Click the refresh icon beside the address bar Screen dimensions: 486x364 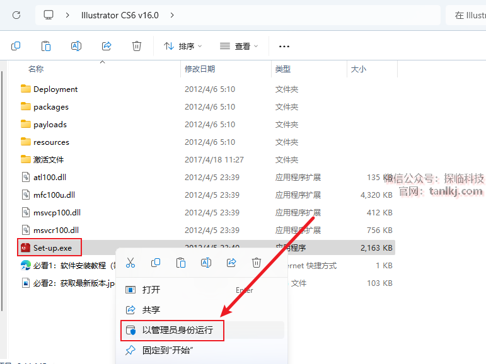(x=16, y=15)
